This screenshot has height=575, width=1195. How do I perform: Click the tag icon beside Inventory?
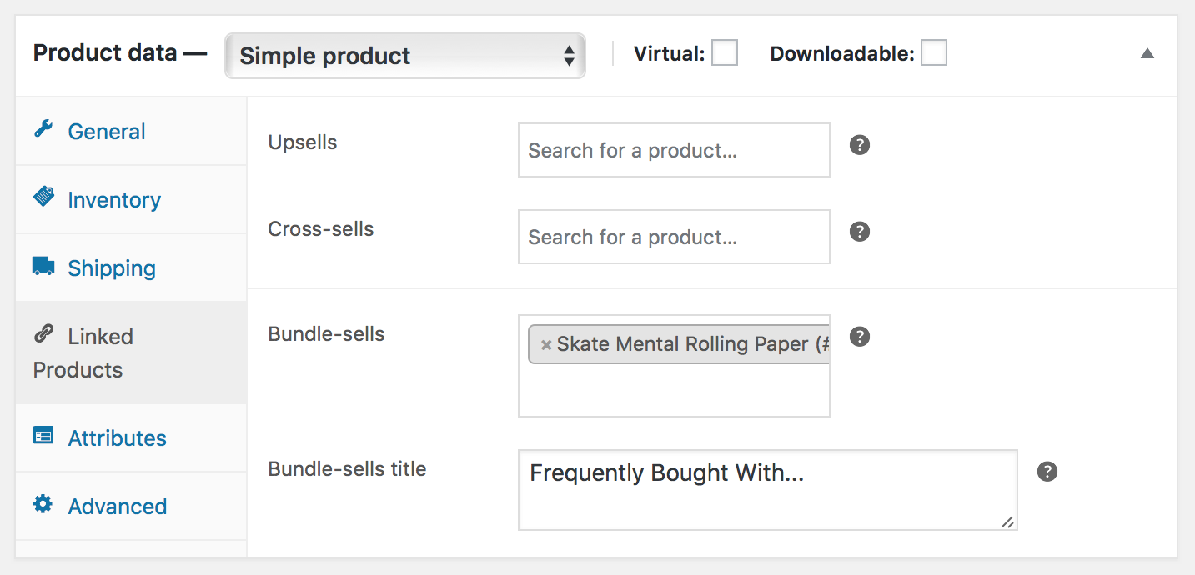click(x=43, y=197)
